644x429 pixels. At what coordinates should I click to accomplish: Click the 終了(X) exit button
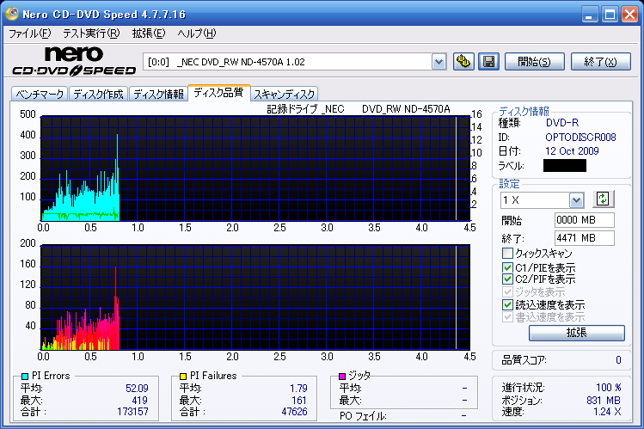[x=600, y=62]
